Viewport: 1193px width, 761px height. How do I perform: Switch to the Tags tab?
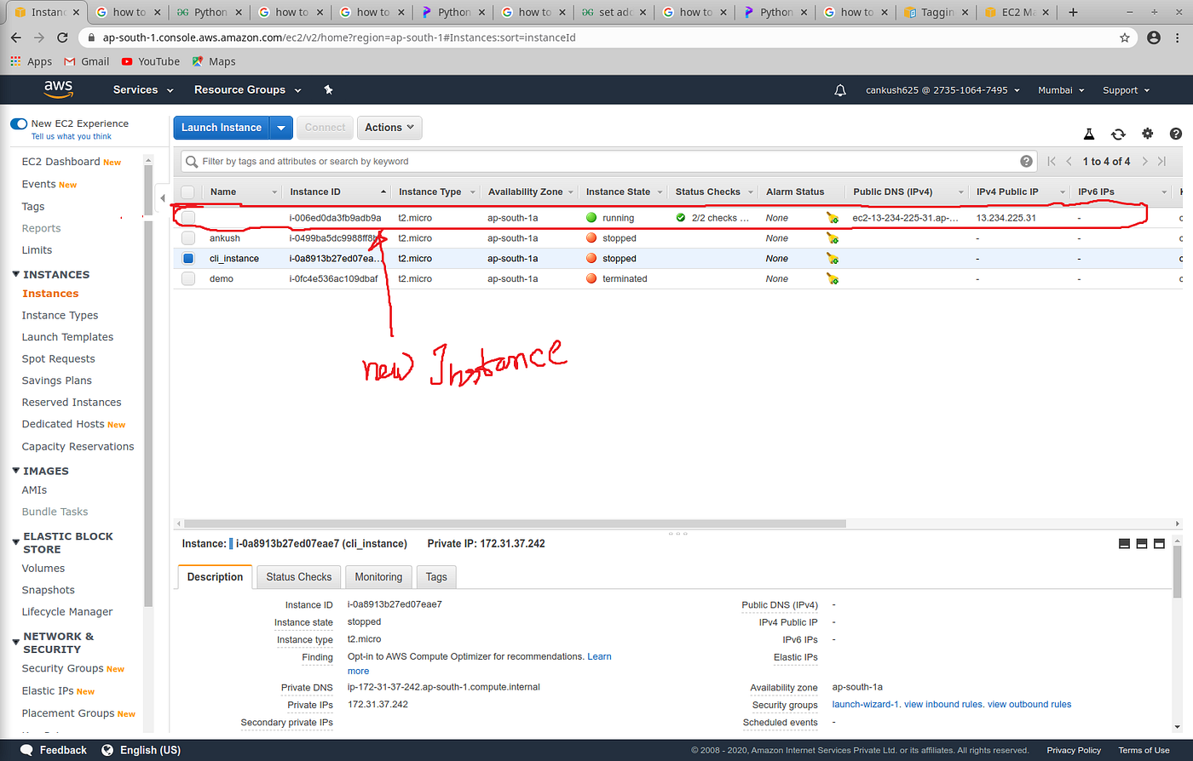tap(436, 577)
